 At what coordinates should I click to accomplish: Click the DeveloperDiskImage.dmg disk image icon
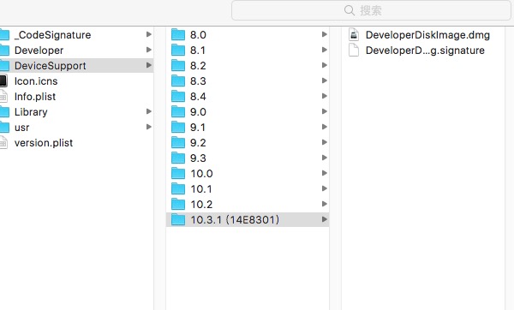click(354, 34)
